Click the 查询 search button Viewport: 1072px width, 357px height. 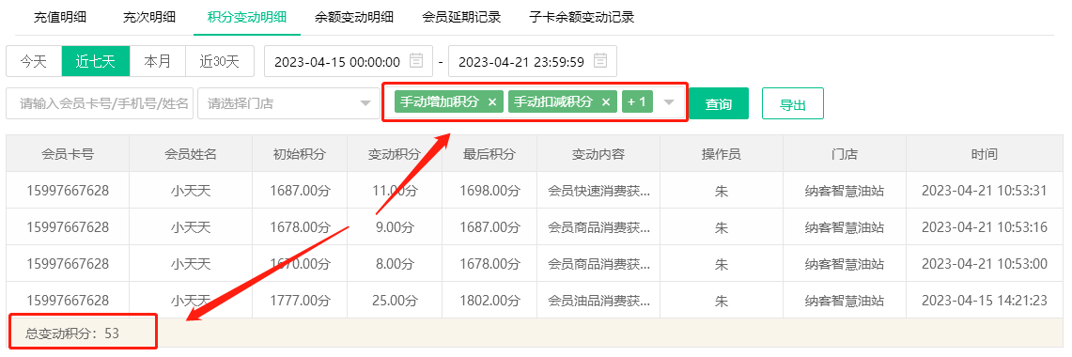tap(719, 104)
